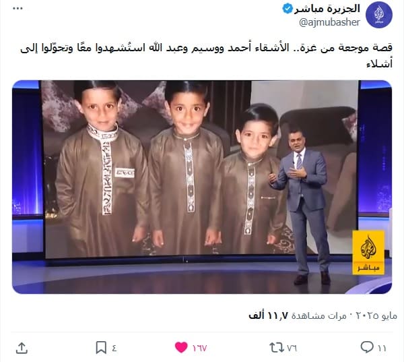Open the @ajmubasher handle link
The image size is (404, 362).
point(329,22)
